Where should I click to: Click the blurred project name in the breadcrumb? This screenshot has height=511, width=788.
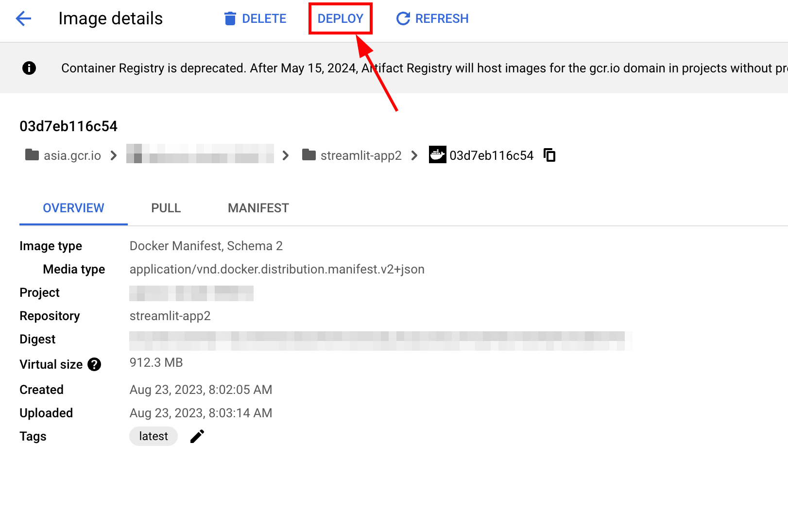pyautogui.click(x=200, y=154)
